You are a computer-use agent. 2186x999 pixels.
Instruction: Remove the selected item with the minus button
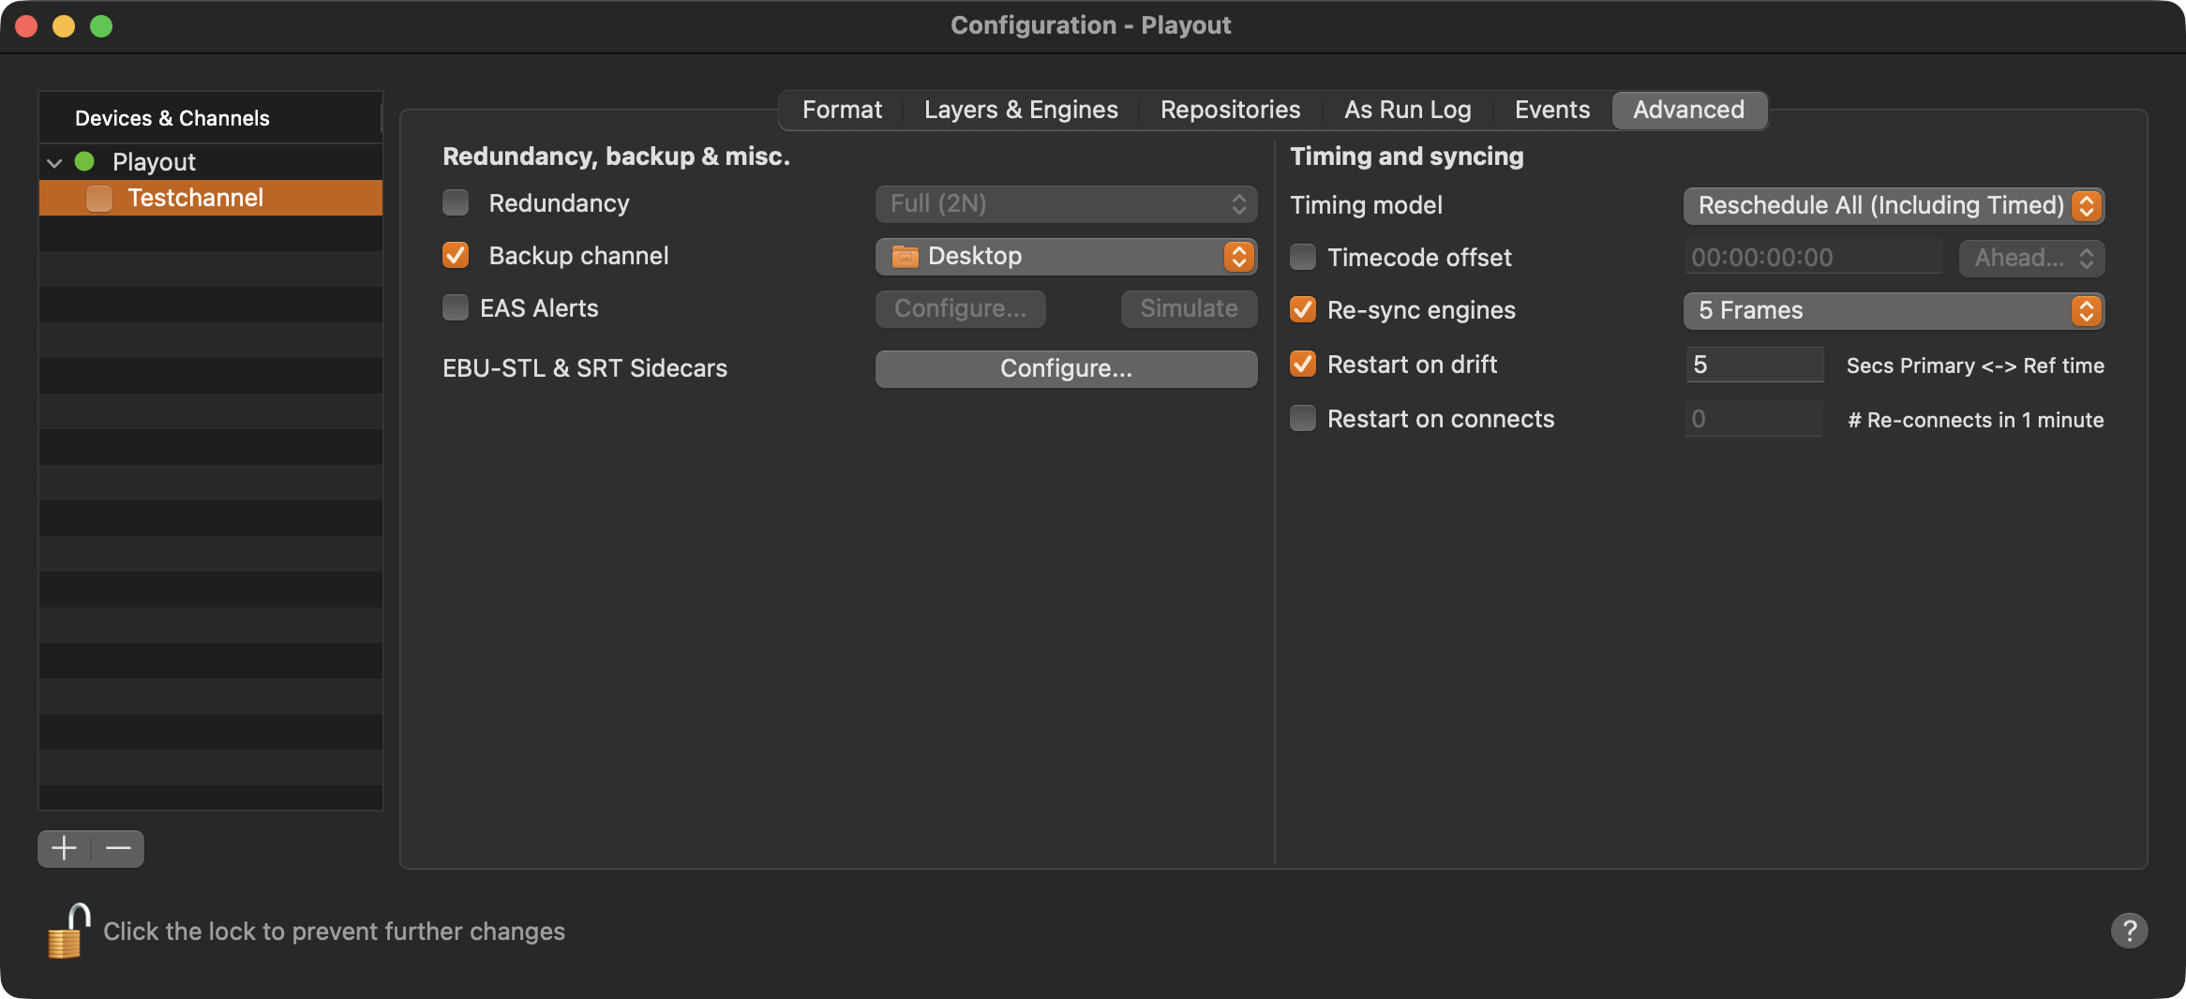click(x=118, y=848)
